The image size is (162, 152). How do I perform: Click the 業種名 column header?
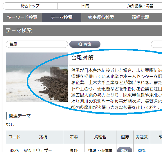pos(100,137)
